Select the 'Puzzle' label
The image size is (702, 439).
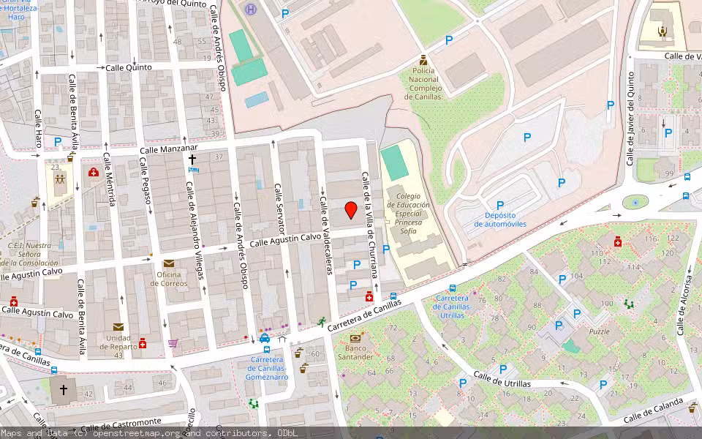[x=600, y=331]
